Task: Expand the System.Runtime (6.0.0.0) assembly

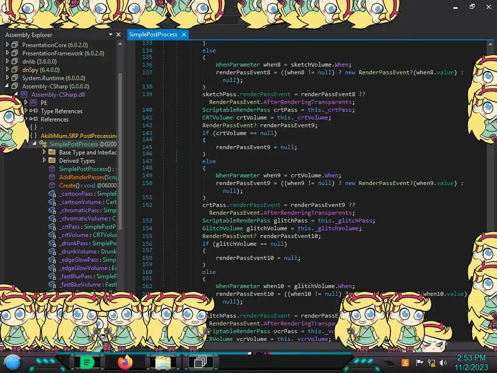Action: pyautogui.click(x=7, y=78)
